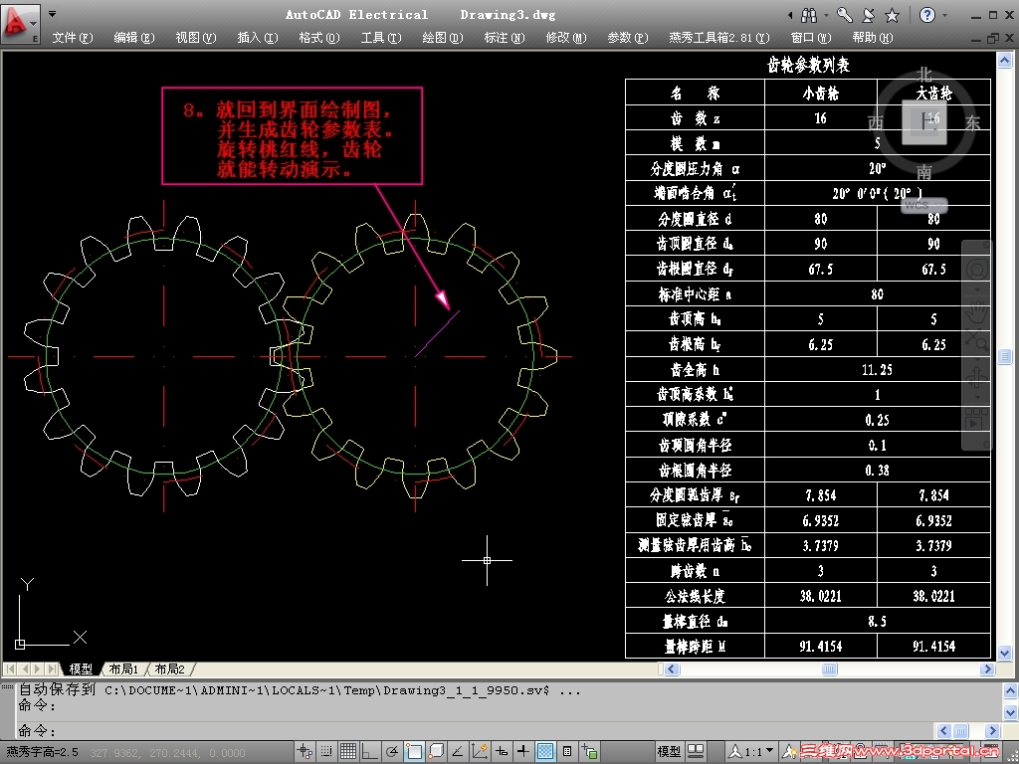Click the ViewCube top face
This screenshot has width=1019, height=764.
coord(924,122)
